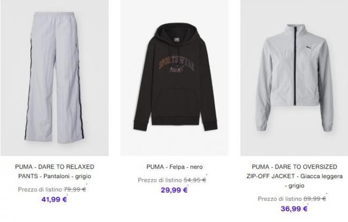This screenshot has width=348, height=222.
Task: Click the crossed-out 79,99 € list price
Action: [x=75, y=189]
